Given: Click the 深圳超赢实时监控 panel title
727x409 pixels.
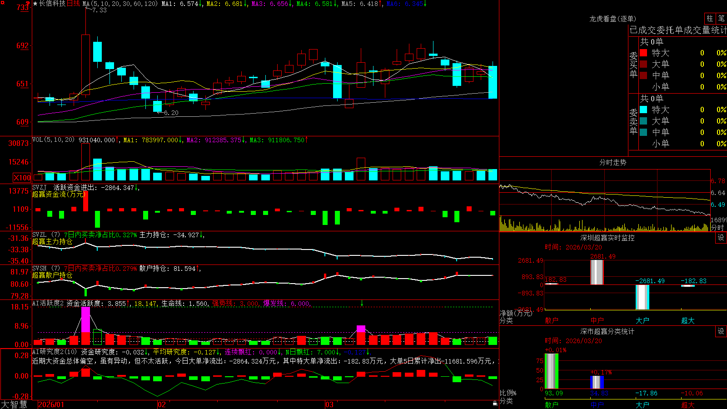Looking at the screenshot, I should coord(607,238).
